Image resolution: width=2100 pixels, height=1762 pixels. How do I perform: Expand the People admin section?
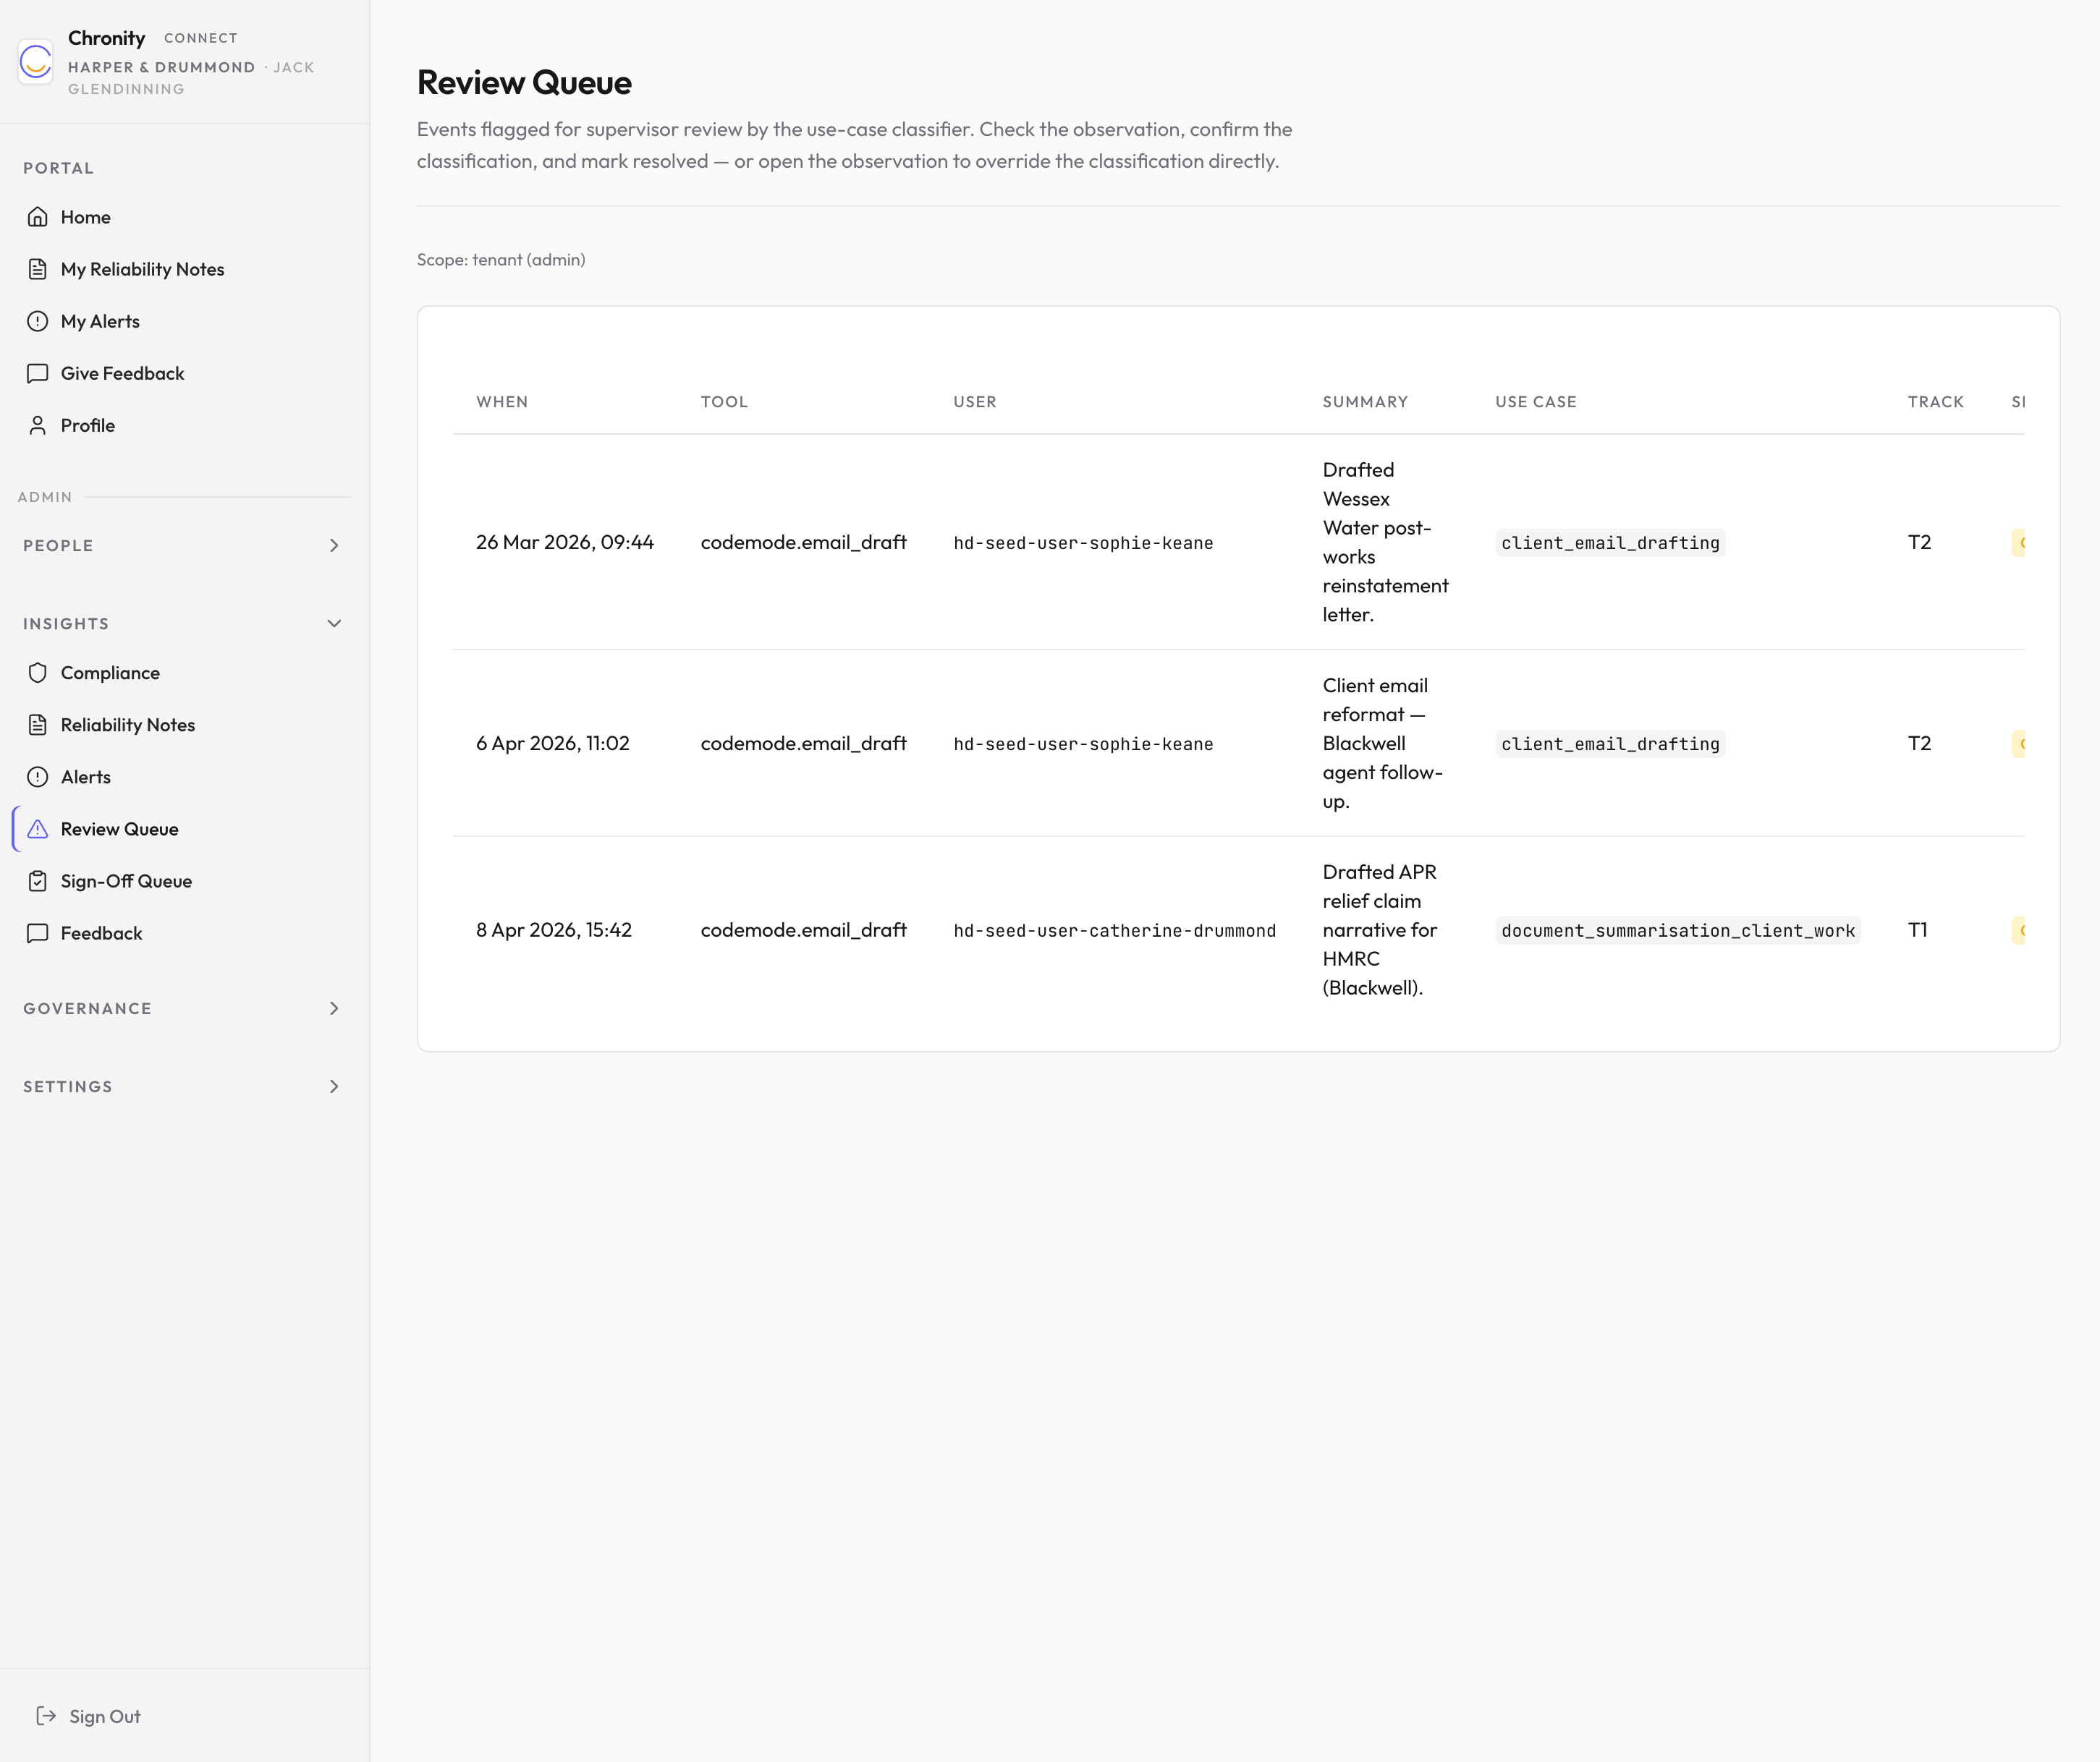tap(334, 545)
